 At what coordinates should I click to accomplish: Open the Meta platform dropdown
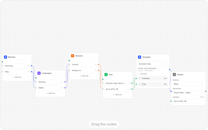coord(188,84)
